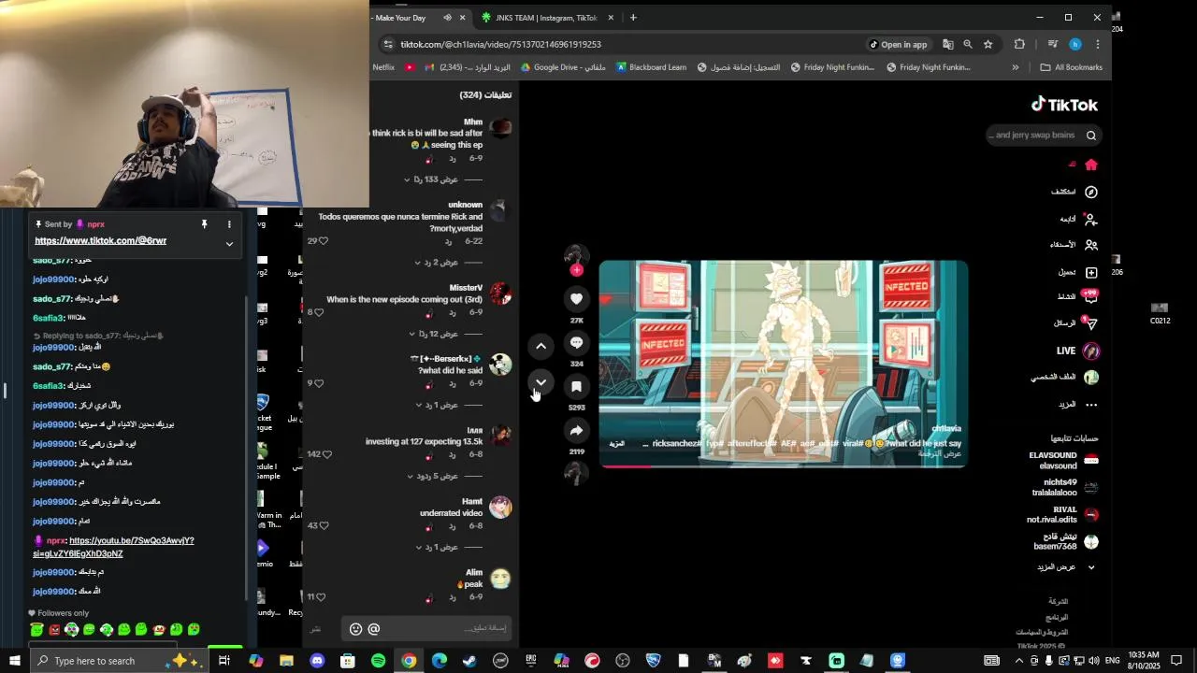Open nprx's youtu.be link in chat

(113, 547)
